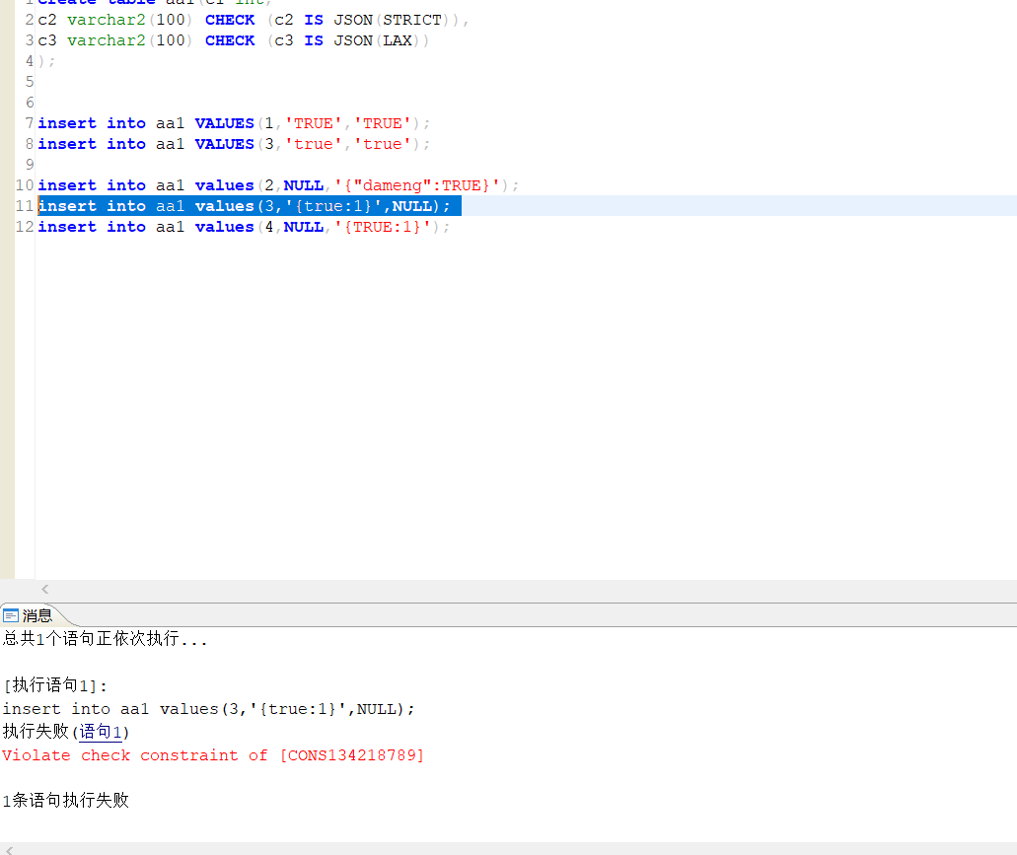Open the 语句1 hyperlink in error output
The image size is (1017, 855).
pos(100,732)
